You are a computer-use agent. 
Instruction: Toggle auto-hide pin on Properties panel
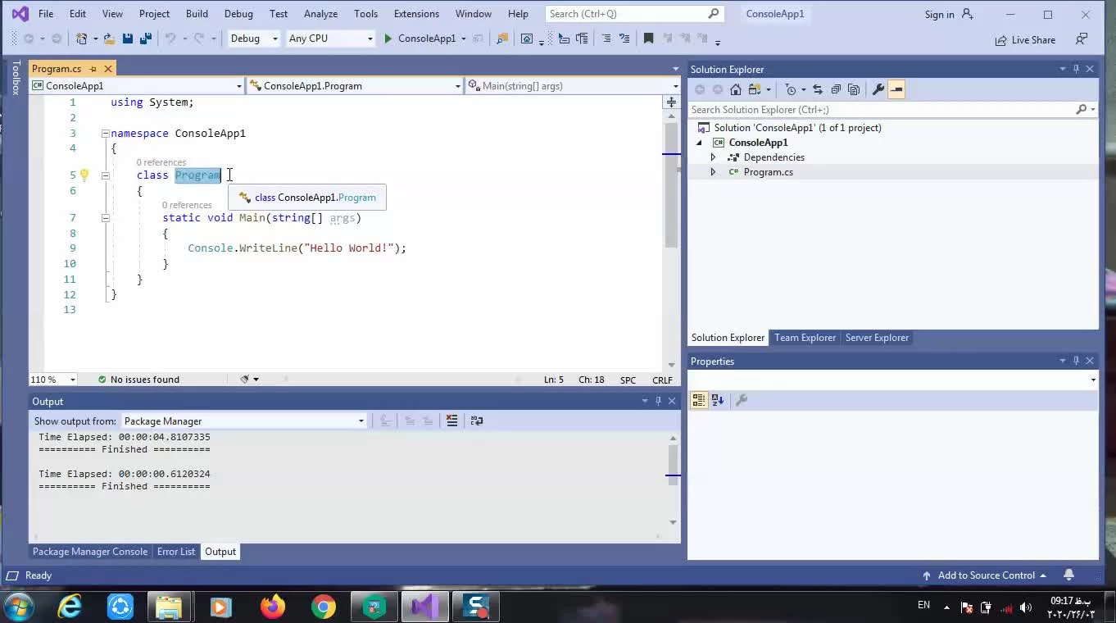[x=1076, y=361]
